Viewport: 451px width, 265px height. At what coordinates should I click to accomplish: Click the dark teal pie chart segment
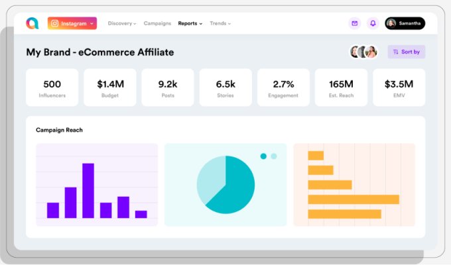click(x=235, y=191)
